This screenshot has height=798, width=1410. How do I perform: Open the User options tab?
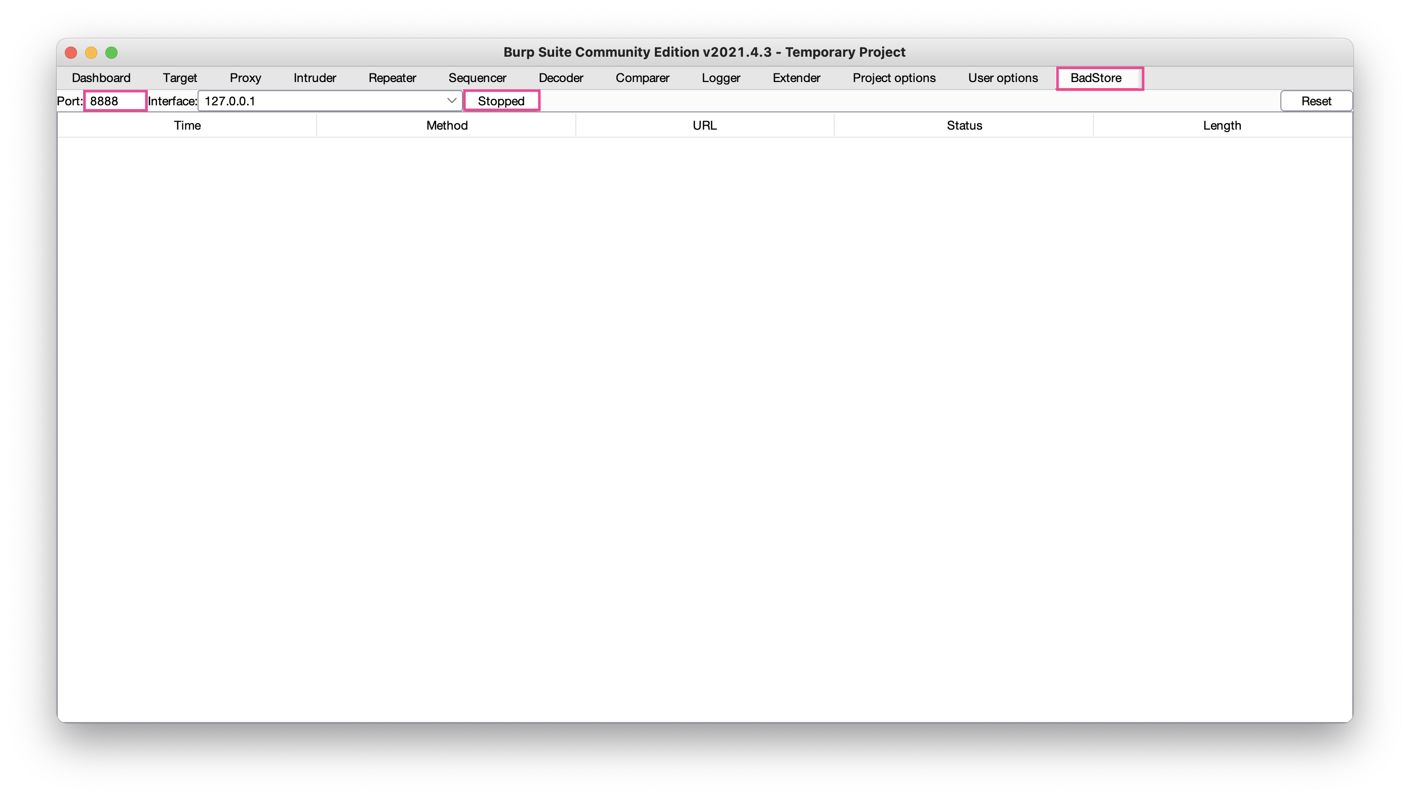click(x=1003, y=78)
